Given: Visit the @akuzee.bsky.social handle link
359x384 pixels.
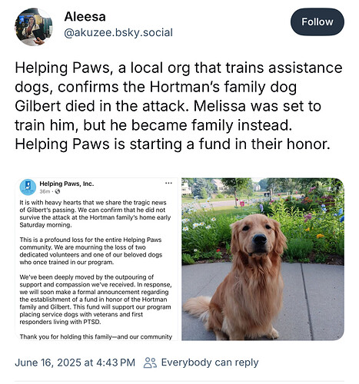Looking at the screenshot, I should click(118, 33).
